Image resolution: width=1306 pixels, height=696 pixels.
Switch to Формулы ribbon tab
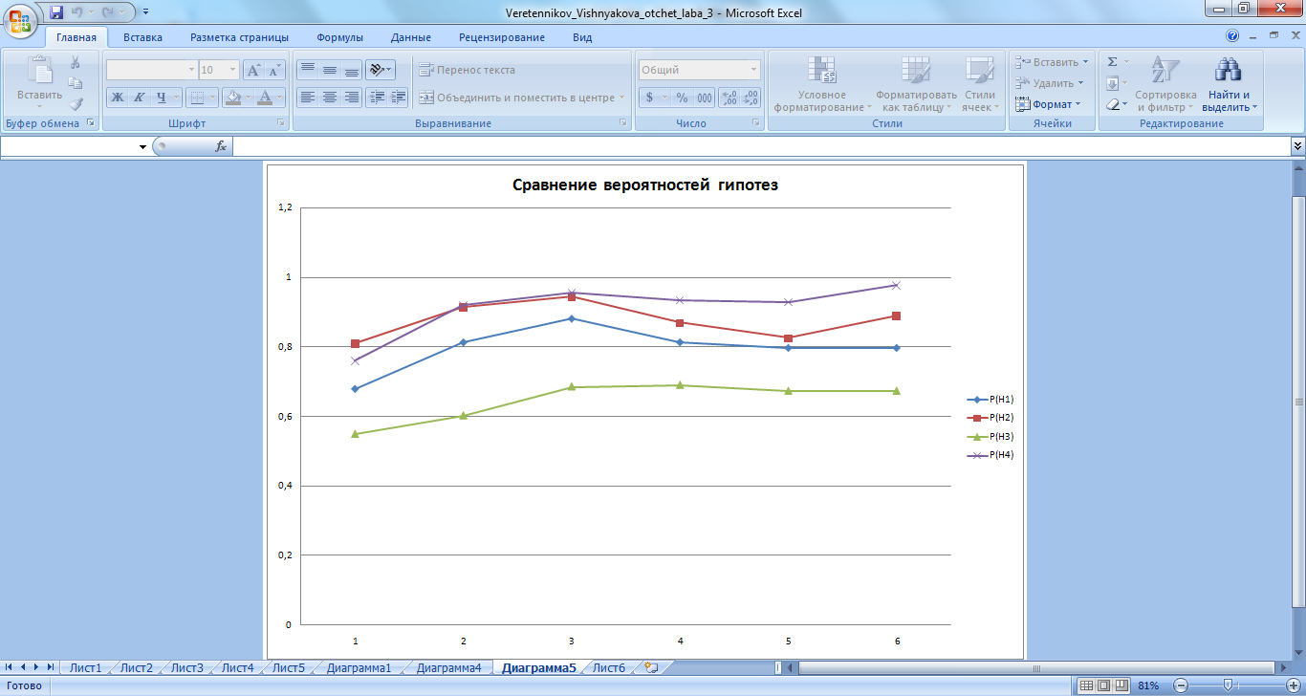coord(339,37)
